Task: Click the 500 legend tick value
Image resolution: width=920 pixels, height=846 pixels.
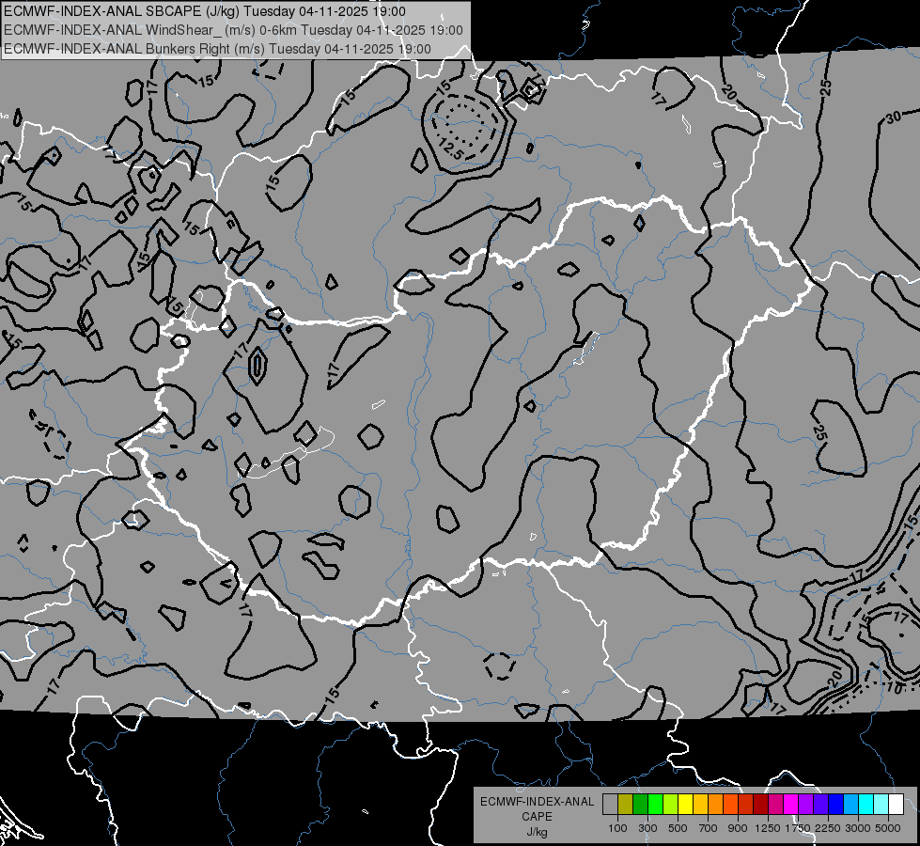Action: 678,828
